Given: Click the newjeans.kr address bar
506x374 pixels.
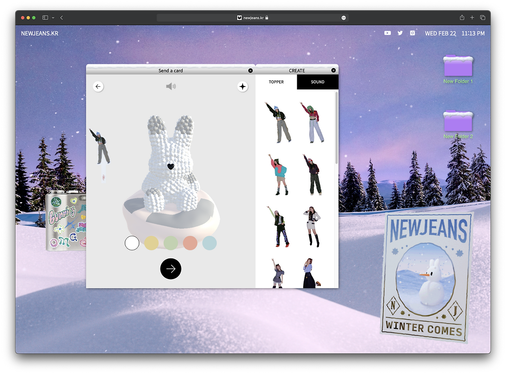Looking at the screenshot, I should (x=253, y=18).
